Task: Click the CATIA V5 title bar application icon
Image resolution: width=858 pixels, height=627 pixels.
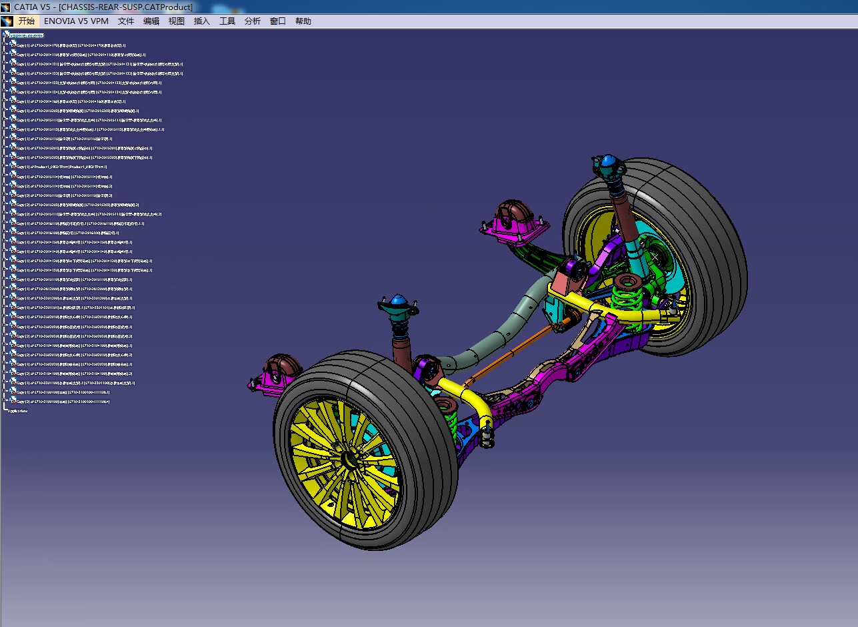Action: click(x=6, y=7)
